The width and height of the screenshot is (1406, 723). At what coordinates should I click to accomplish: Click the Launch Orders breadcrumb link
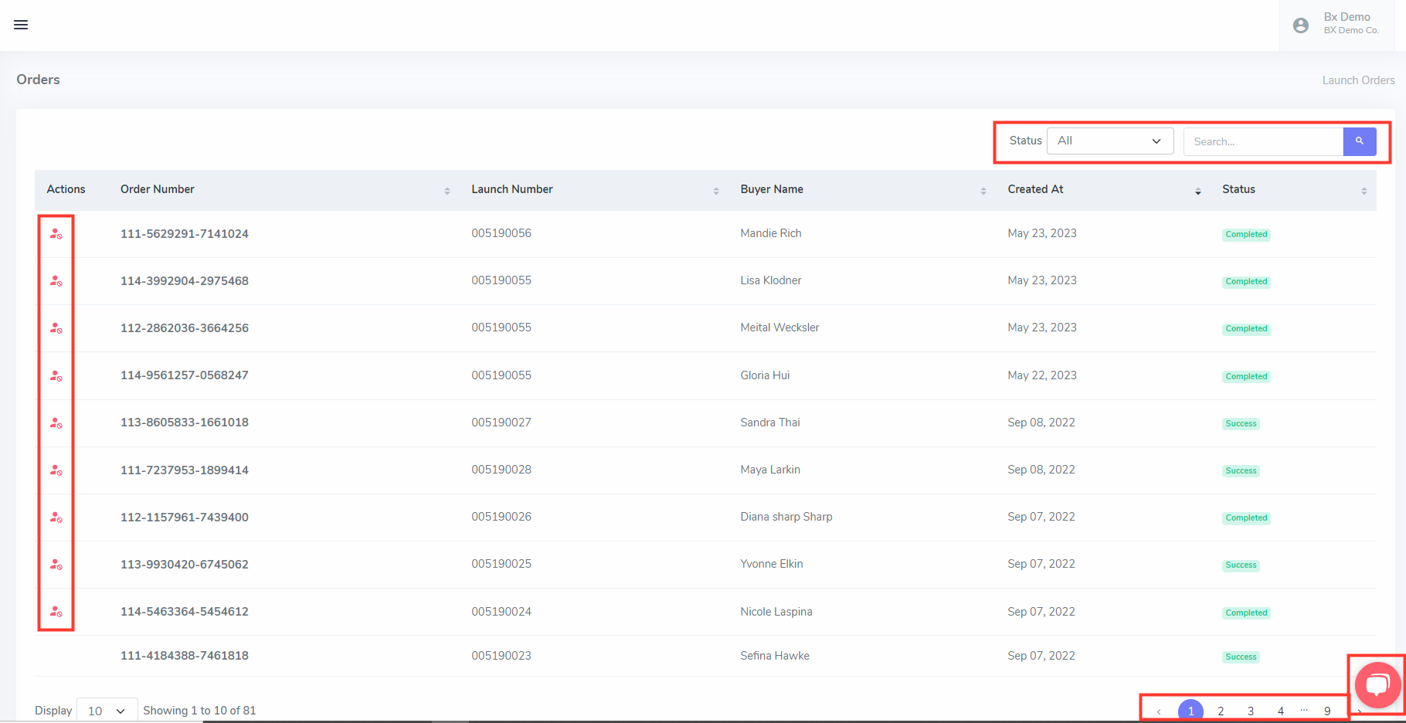click(1358, 80)
